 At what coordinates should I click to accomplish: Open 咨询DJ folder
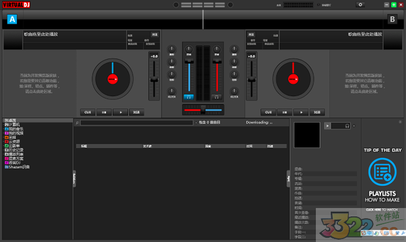pyautogui.click(x=13, y=163)
